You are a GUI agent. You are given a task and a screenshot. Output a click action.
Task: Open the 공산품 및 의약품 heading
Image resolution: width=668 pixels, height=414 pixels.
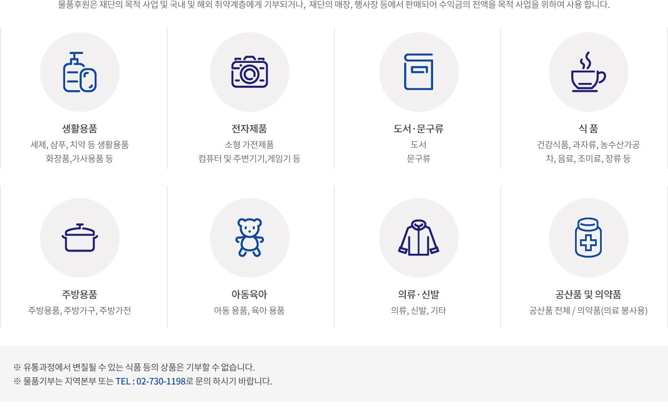click(x=588, y=294)
